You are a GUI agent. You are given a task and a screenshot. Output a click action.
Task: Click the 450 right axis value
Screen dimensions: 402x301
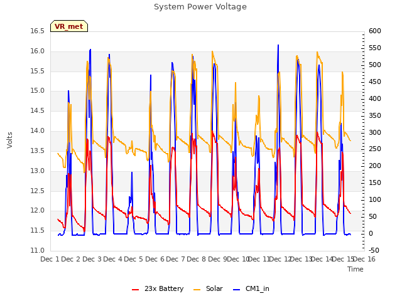coord(375,82)
